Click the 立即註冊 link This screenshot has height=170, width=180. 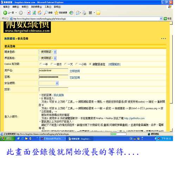(75, 71)
